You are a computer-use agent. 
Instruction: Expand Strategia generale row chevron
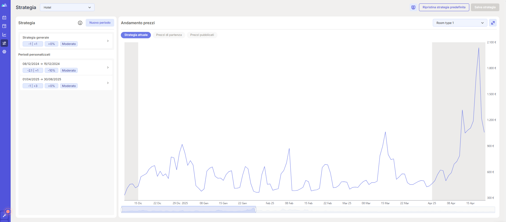pyautogui.click(x=108, y=41)
